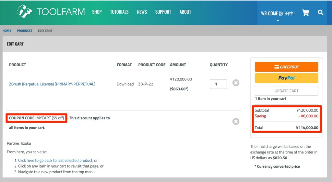Click the Saving - ¥6,000.00 value
Viewport: 332px width, 182px height.
coord(308,116)
